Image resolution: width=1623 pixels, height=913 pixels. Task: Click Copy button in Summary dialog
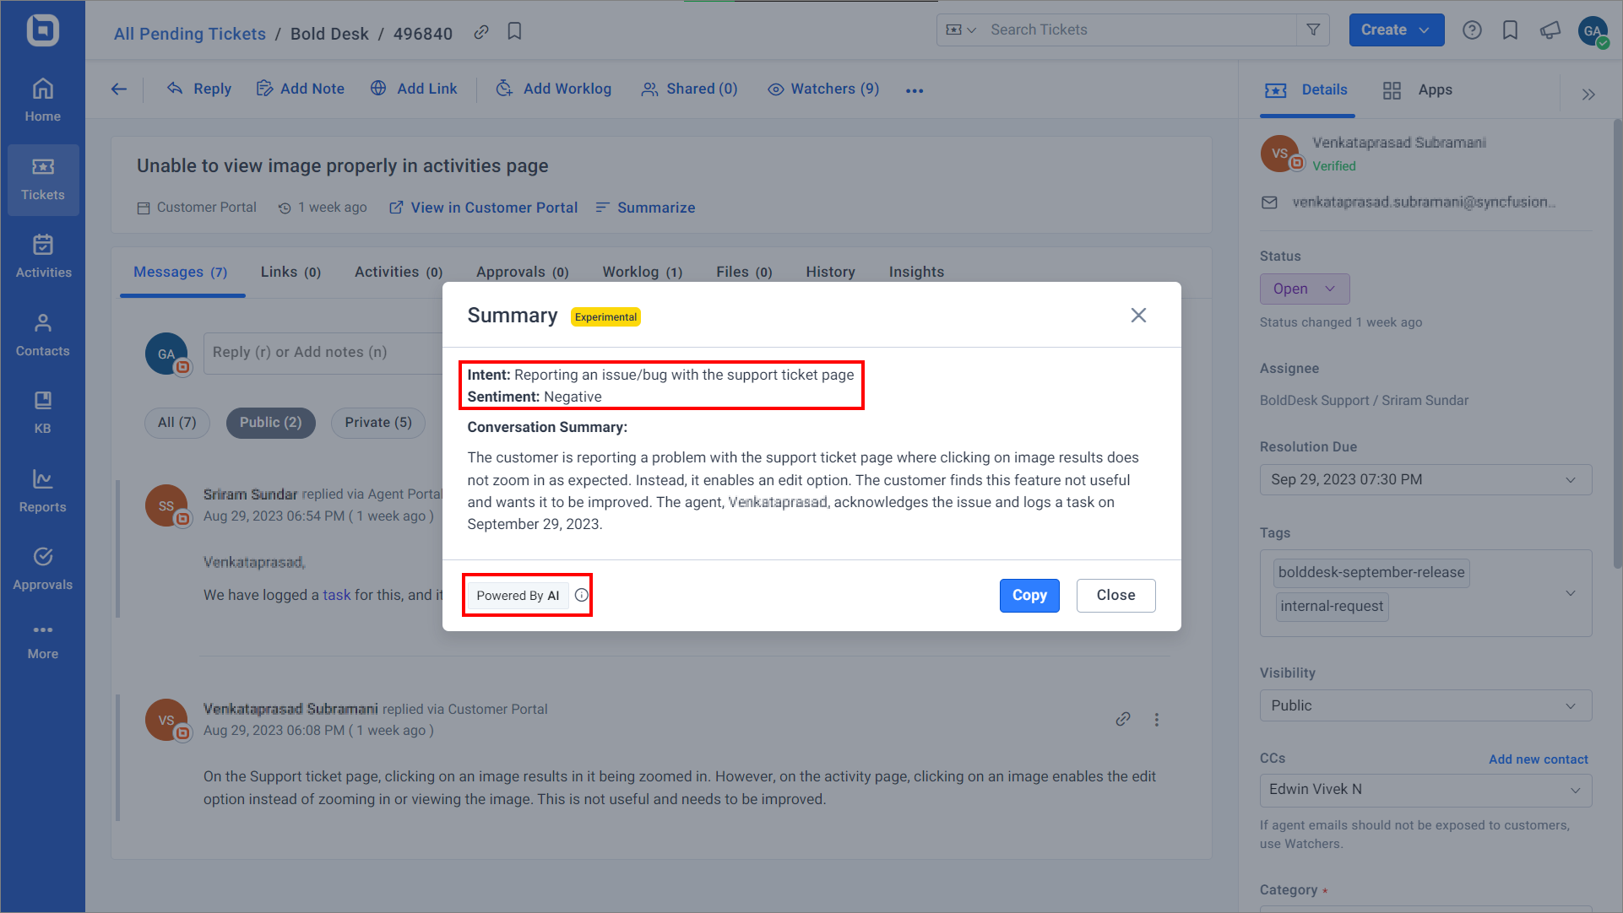coord(1028,595)
